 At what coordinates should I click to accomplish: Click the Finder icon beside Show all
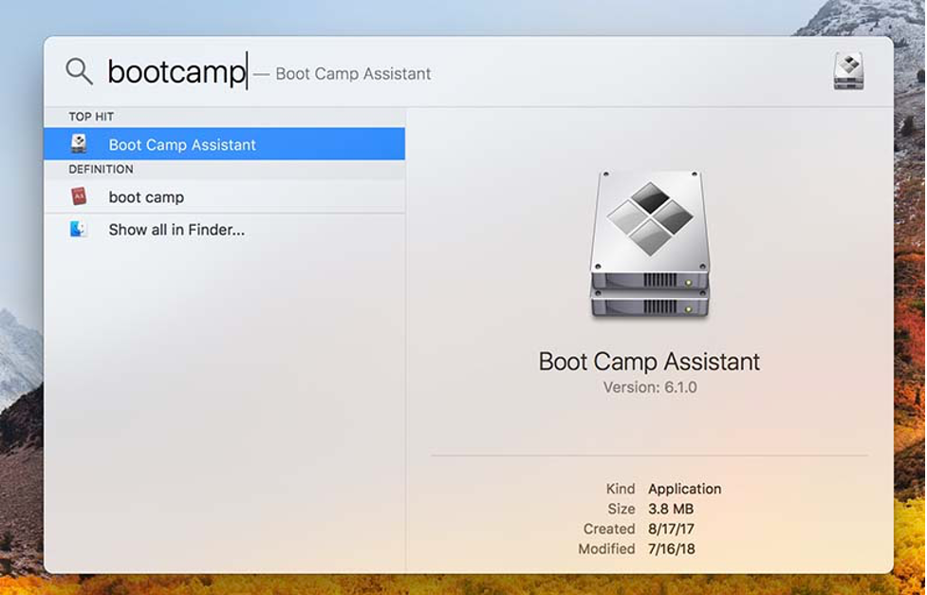(79, 229)
